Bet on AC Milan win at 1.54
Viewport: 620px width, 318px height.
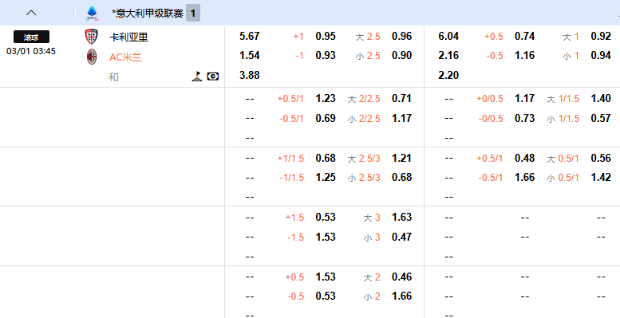click(250, 56)
